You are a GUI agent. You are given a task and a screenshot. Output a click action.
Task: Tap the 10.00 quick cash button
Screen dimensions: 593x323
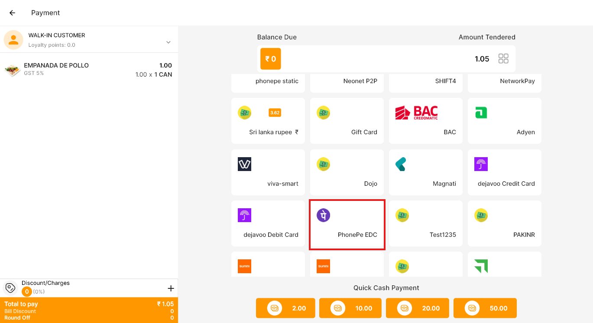point(350,308)
